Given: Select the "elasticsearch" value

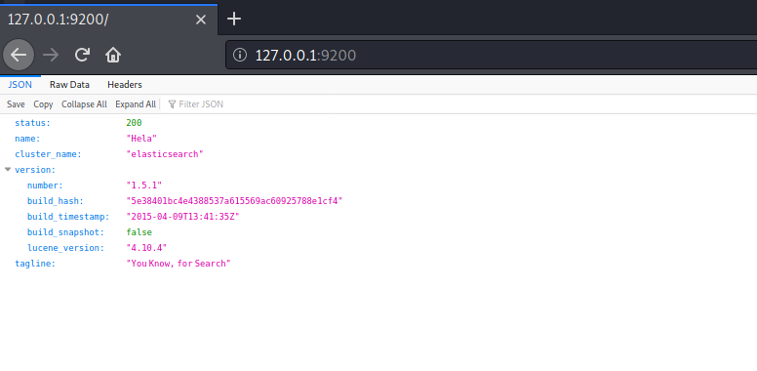Looking at the screenshot, I should (x=165, y=154).
